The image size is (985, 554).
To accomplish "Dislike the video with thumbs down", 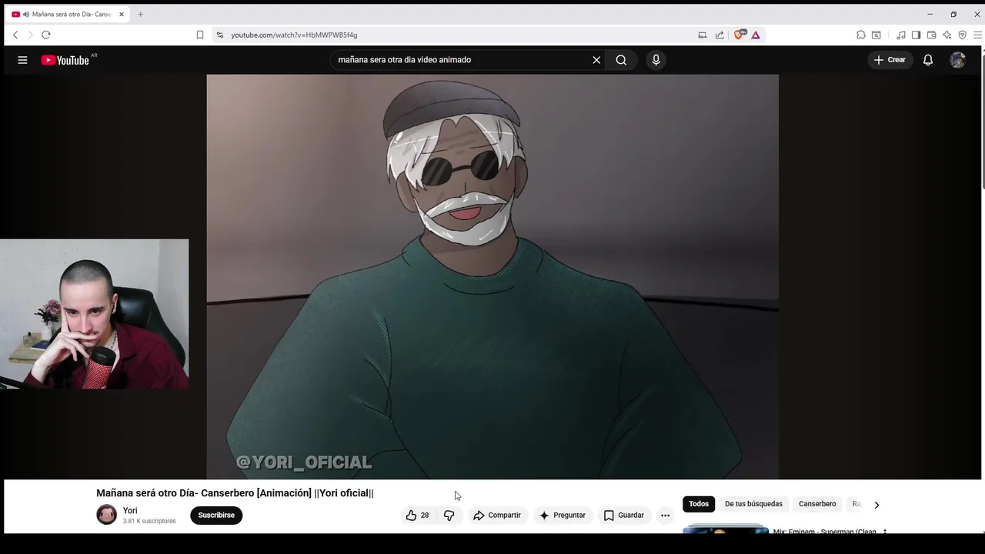I will click(449, 516).
